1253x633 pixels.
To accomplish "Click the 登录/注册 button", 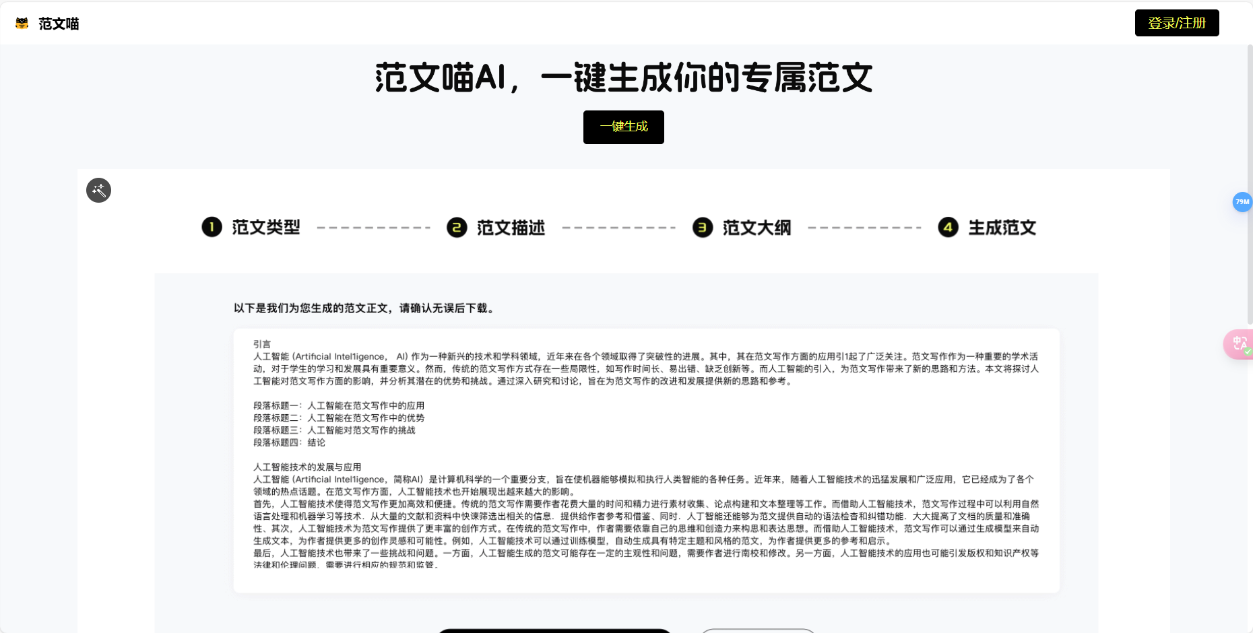I will pyautogui.click(x=1177, y=22).
